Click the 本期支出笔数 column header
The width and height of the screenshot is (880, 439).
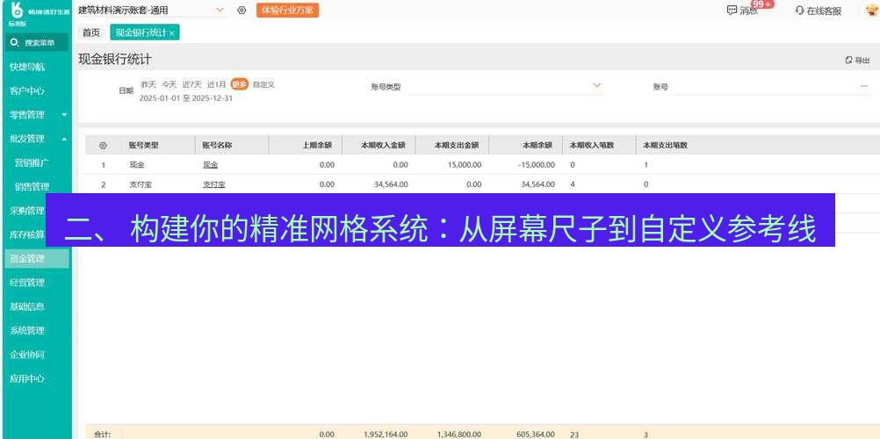(x=666, y=146)
